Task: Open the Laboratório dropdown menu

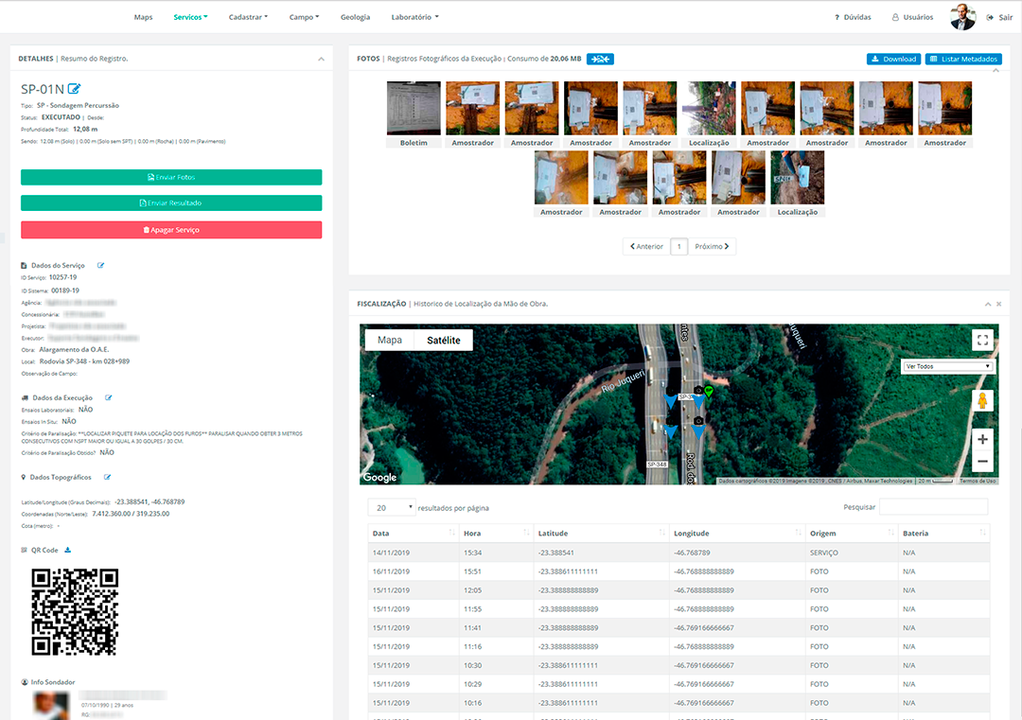Action: tap(414, 18)
